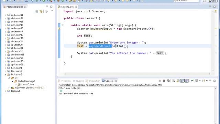
Task: Close the Console tab
Action: pyautogui.click(x=115, y=81)
